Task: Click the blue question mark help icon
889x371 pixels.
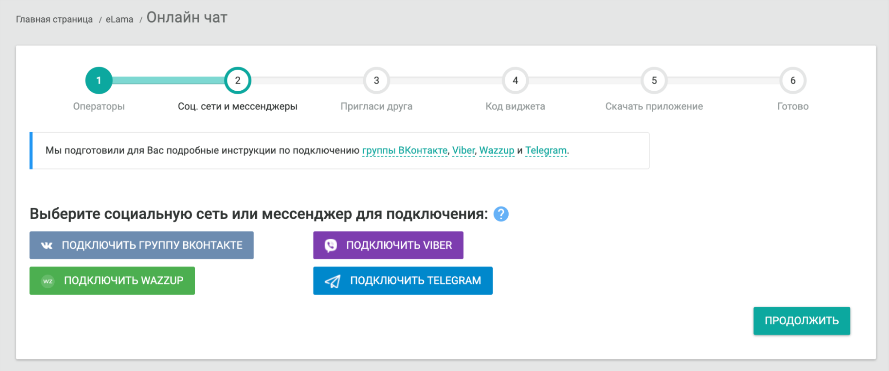Action: click(501, 214)
